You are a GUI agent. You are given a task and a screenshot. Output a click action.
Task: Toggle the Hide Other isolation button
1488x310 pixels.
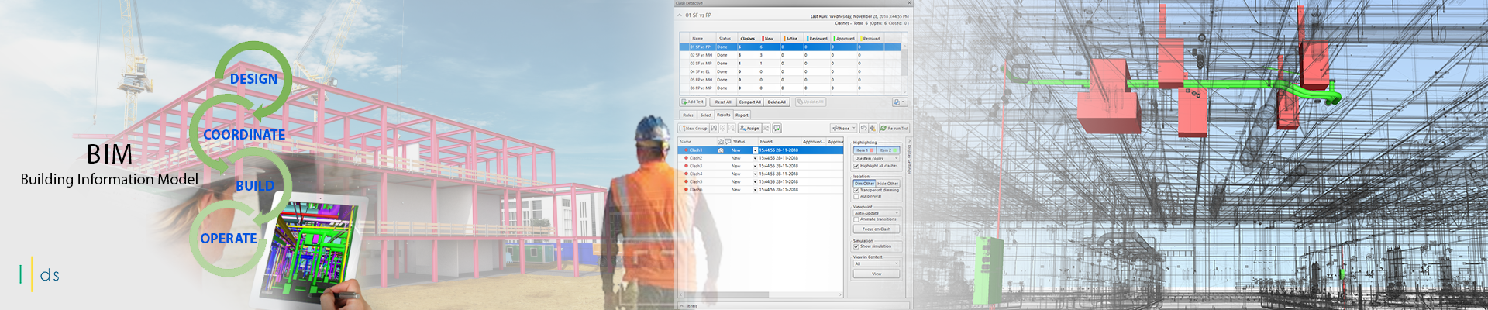(x=887, y=184)
